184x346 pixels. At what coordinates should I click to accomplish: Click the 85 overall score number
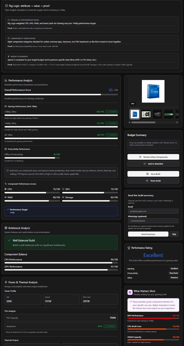pyautogui.click(x=111, y=90)
